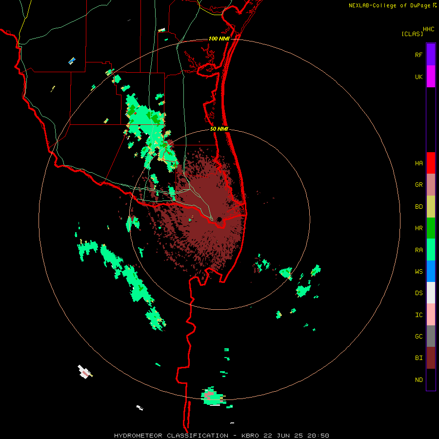Click the 50 NMI range ring label
The width and height of the screenshot is (439, 439).
pyautogui.click(x=219, y=129)
